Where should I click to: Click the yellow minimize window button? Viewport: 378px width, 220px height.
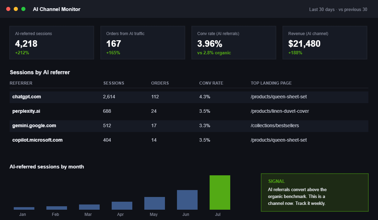pos(16,9)
